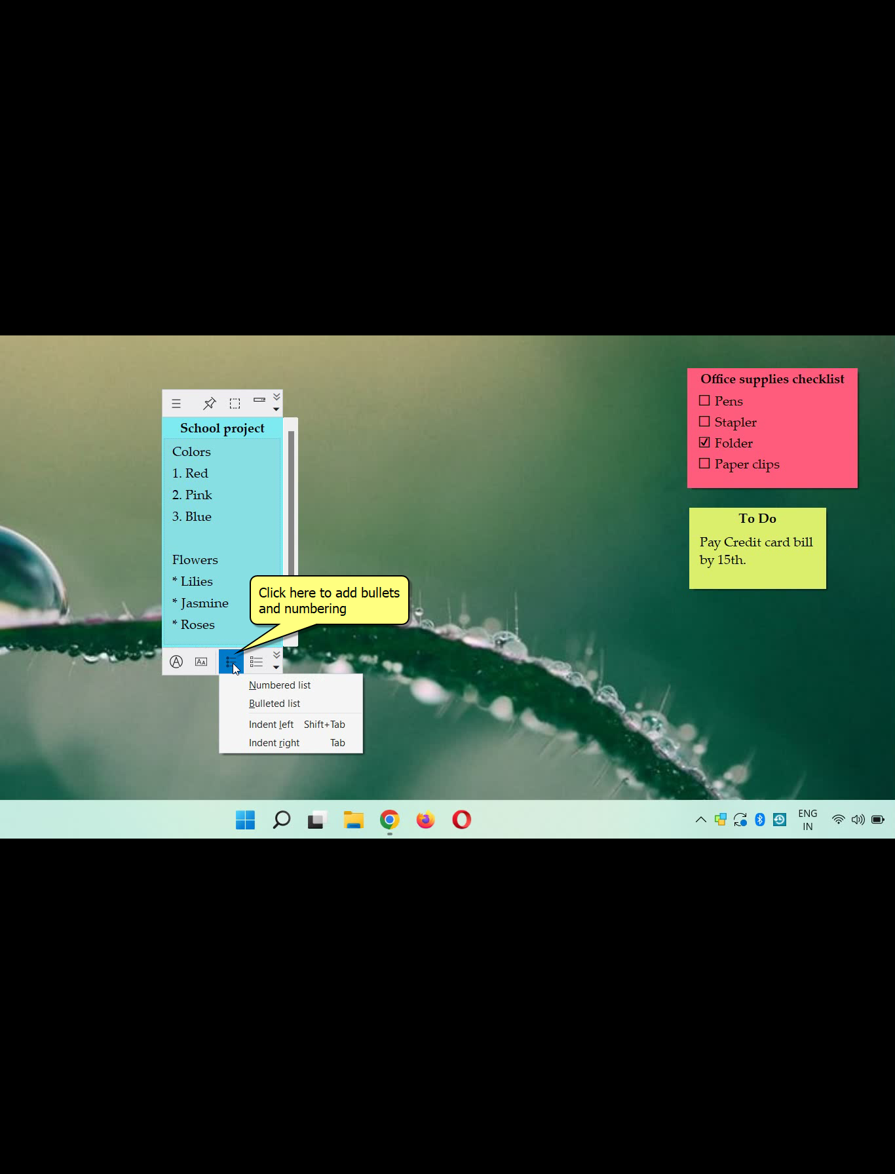Click the highlighted bullets and numbering icon
This screenshot has height=1174, width=895.
231,662
